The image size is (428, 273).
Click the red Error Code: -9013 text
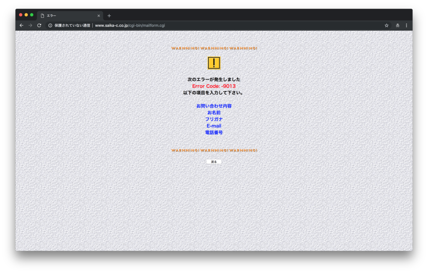(214, 86)
